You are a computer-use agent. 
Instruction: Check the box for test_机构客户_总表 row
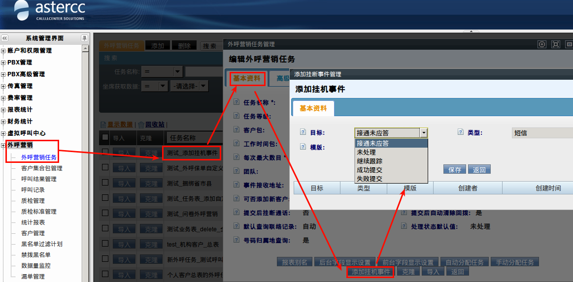tap(105, 244)
